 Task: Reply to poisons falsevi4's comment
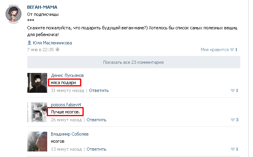[96, 120]
